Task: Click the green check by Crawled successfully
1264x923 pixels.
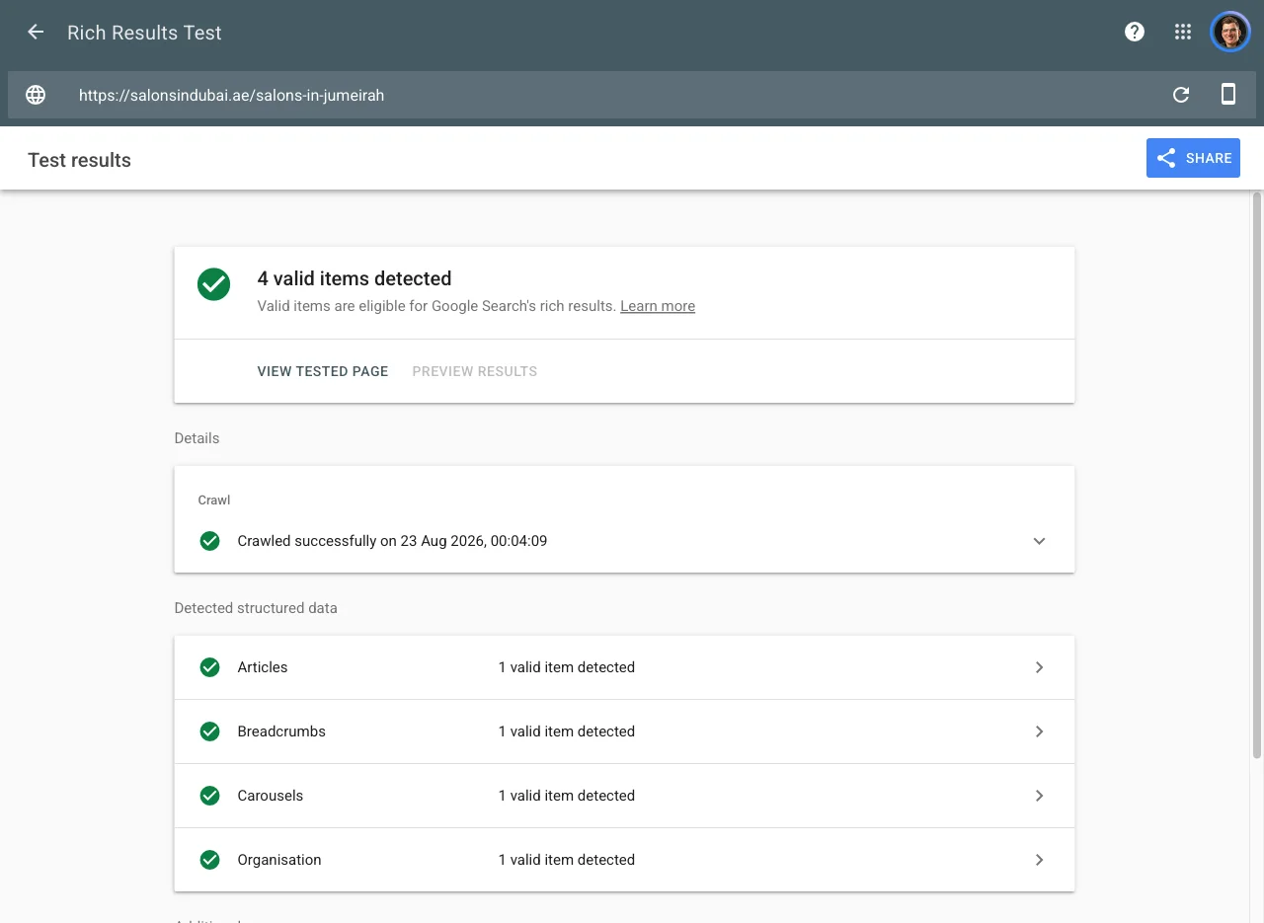Action: point(209,541)
